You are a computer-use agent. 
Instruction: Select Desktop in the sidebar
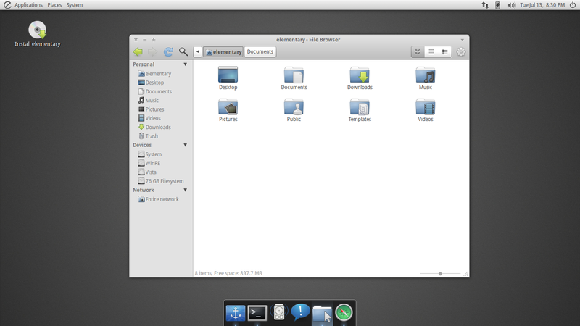click(151, 83)
